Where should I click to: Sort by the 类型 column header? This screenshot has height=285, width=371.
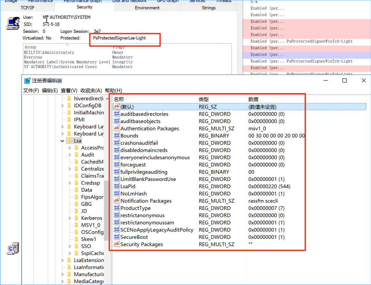222,99
